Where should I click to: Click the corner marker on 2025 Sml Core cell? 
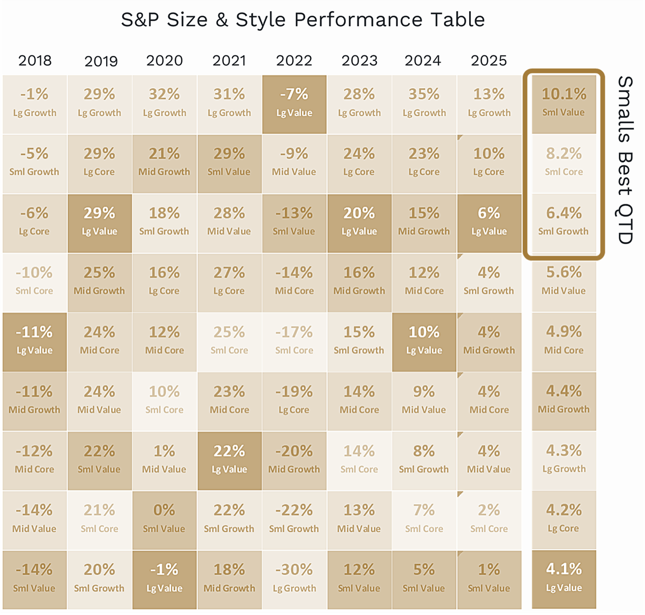pos(460,494)
